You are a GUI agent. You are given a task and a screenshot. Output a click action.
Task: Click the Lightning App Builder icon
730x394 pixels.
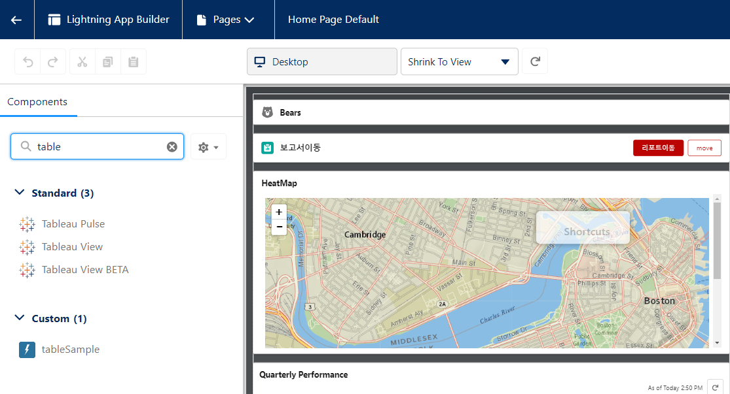[54, 20]
